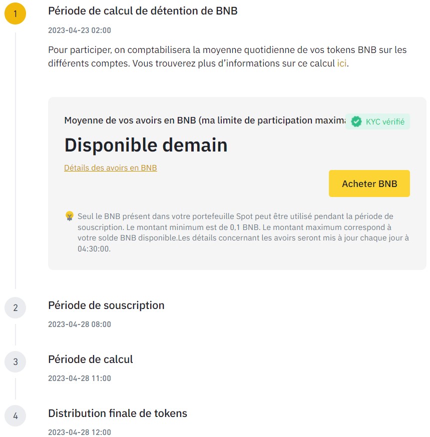Screen dimensions: 430x437
Task: Select the Période de souscription section heading
Action: (106, 305)
